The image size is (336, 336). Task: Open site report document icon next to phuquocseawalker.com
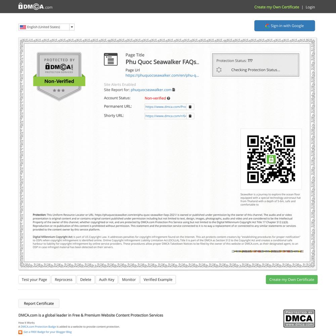(174, 90)
